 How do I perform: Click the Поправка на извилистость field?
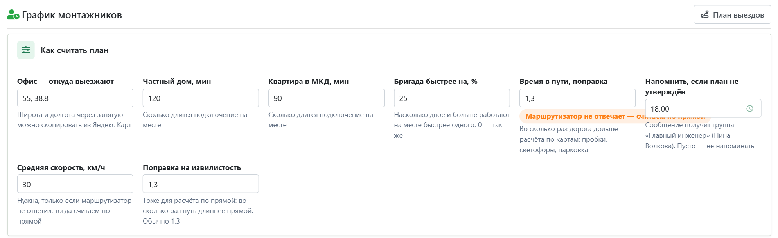point(201,184)
